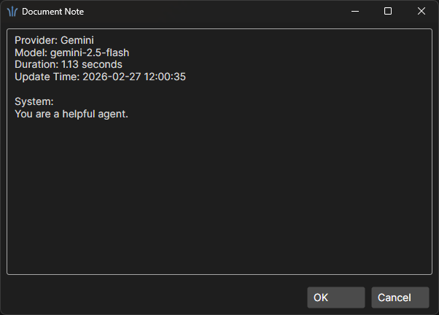Click the "1.13 seconds" duration value
The width and height of the screenshot is (439, 315).
pos(92,64)
